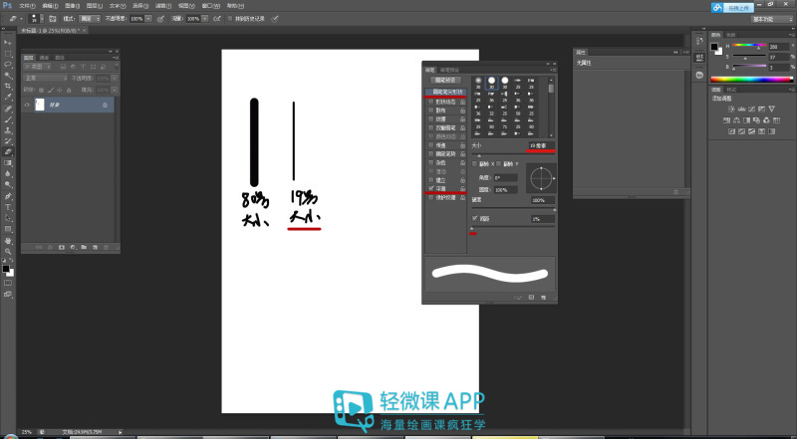Image resolution: width=797 pixels, height=439 pixels.
Task: Open the 滤镜 filter menu
Action: (x=159, y=5)
